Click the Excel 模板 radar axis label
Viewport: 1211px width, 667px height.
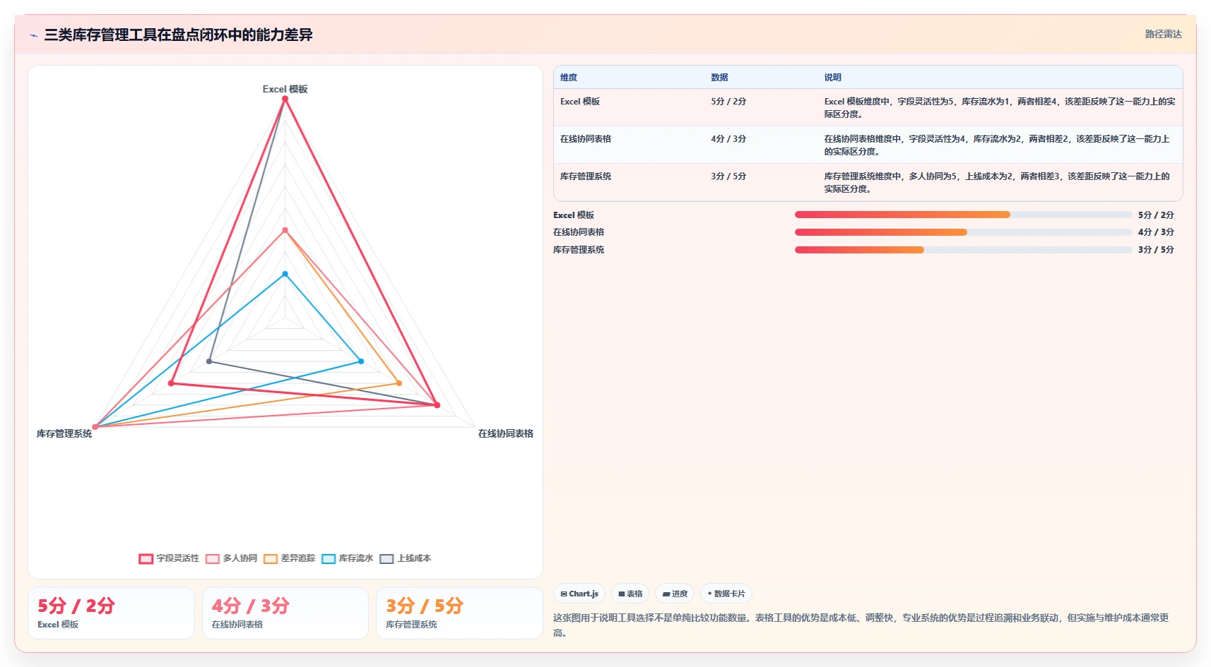click(x=285, y=89)
